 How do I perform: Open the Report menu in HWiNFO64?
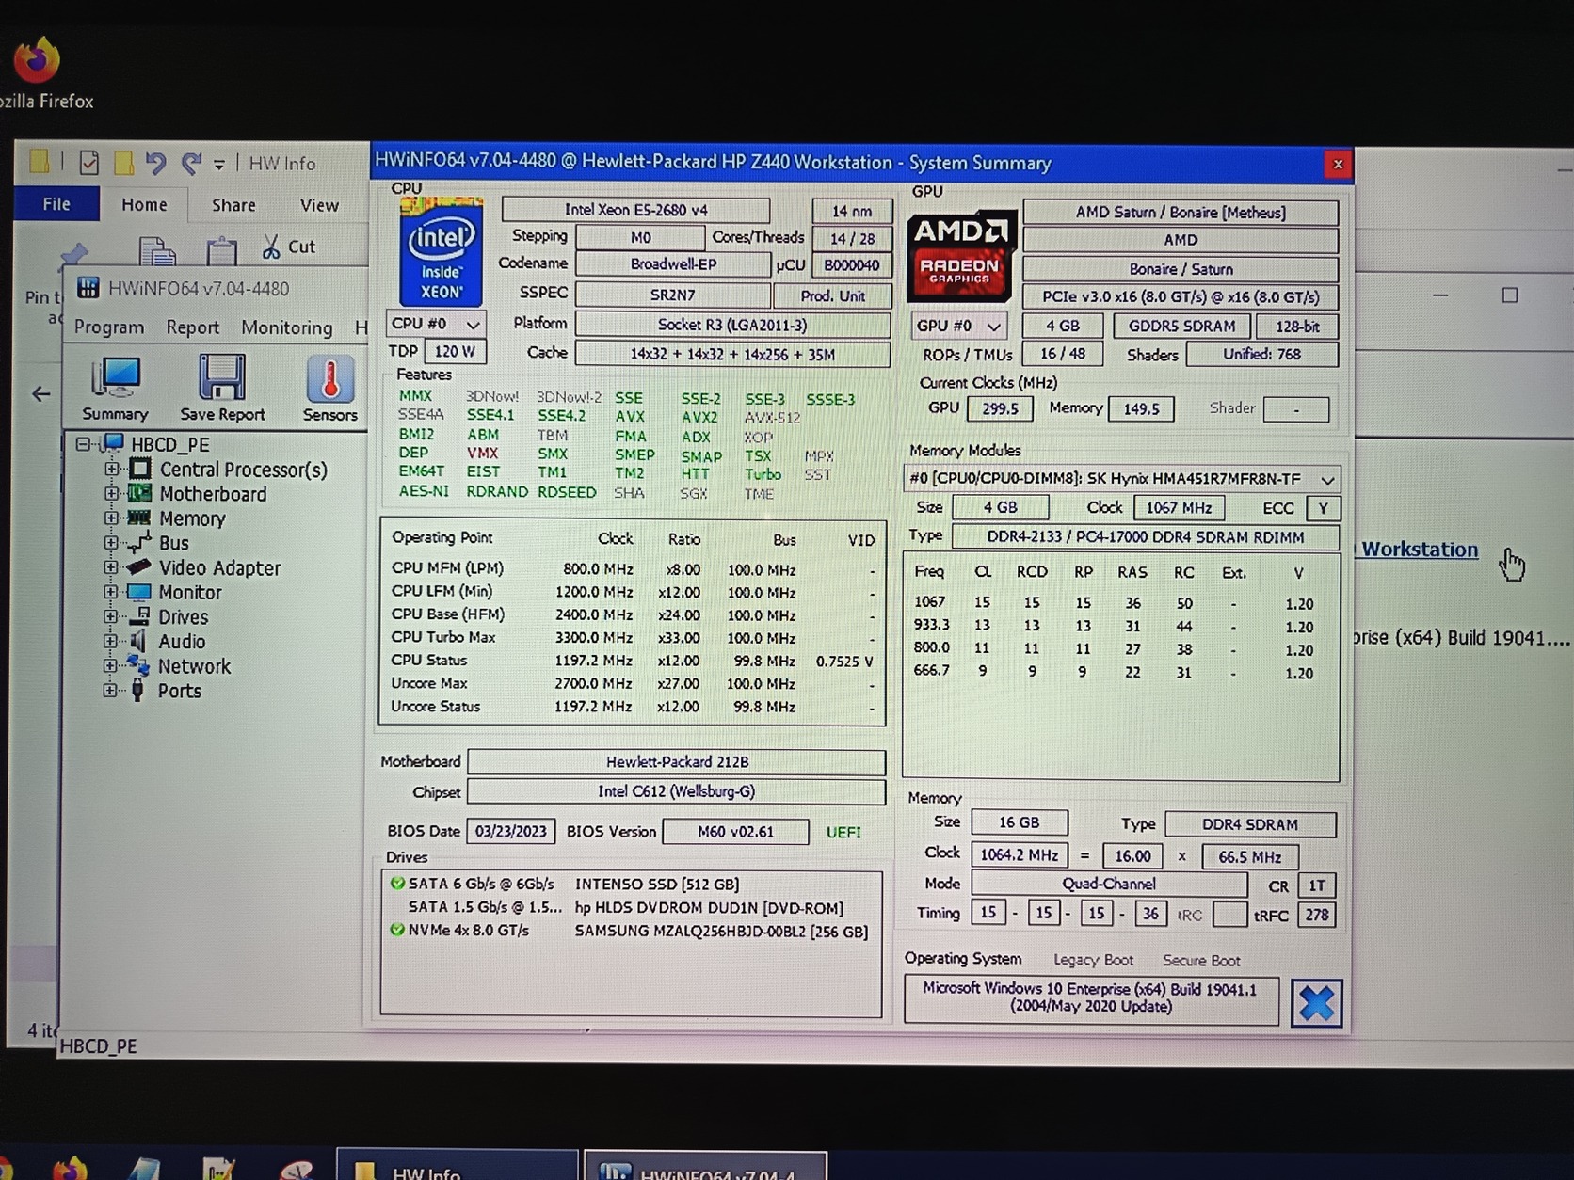point(192,327)
